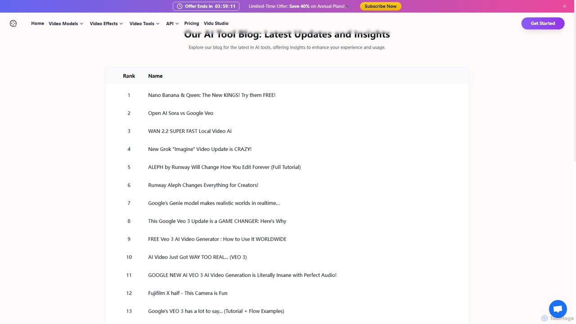The height and width of the screenshot is (324, 576).
Task: Click the Rank column header
Action: point(129,76)
